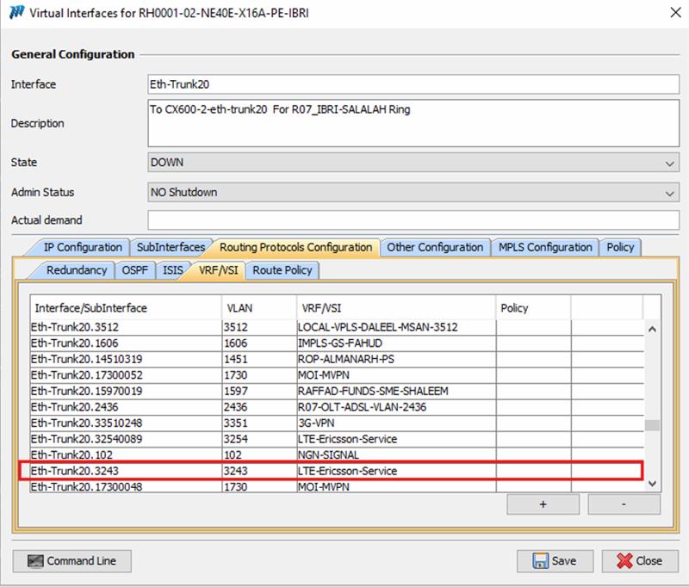The width and height of the screenshot is (689, 587).
Task: Select the Route Policy sub-tab
Action: tap(283, 270)
